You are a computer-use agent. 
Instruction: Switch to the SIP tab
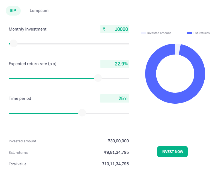[x=13, y=11]
